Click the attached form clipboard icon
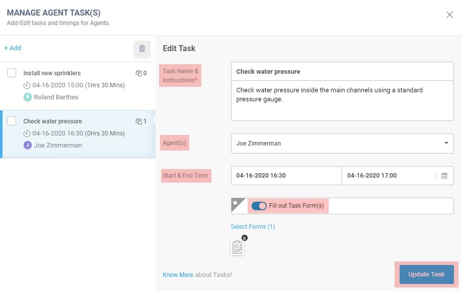Screen dimensions: 461x291 tap(237, 247)
